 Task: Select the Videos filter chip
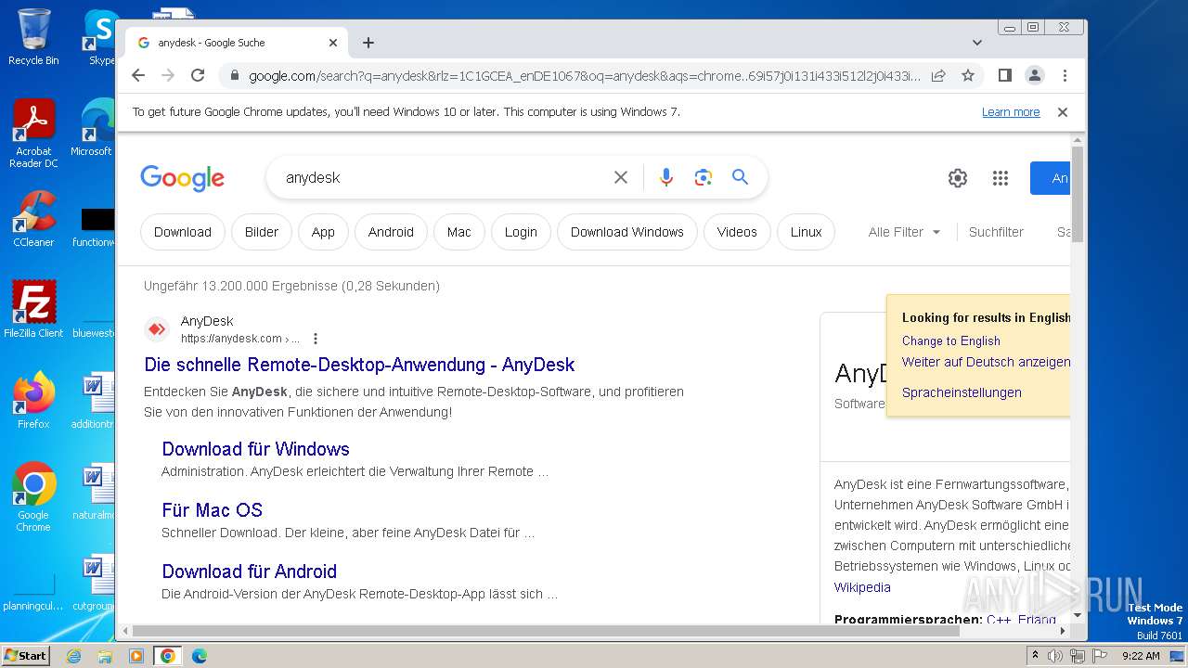point(737,232)
